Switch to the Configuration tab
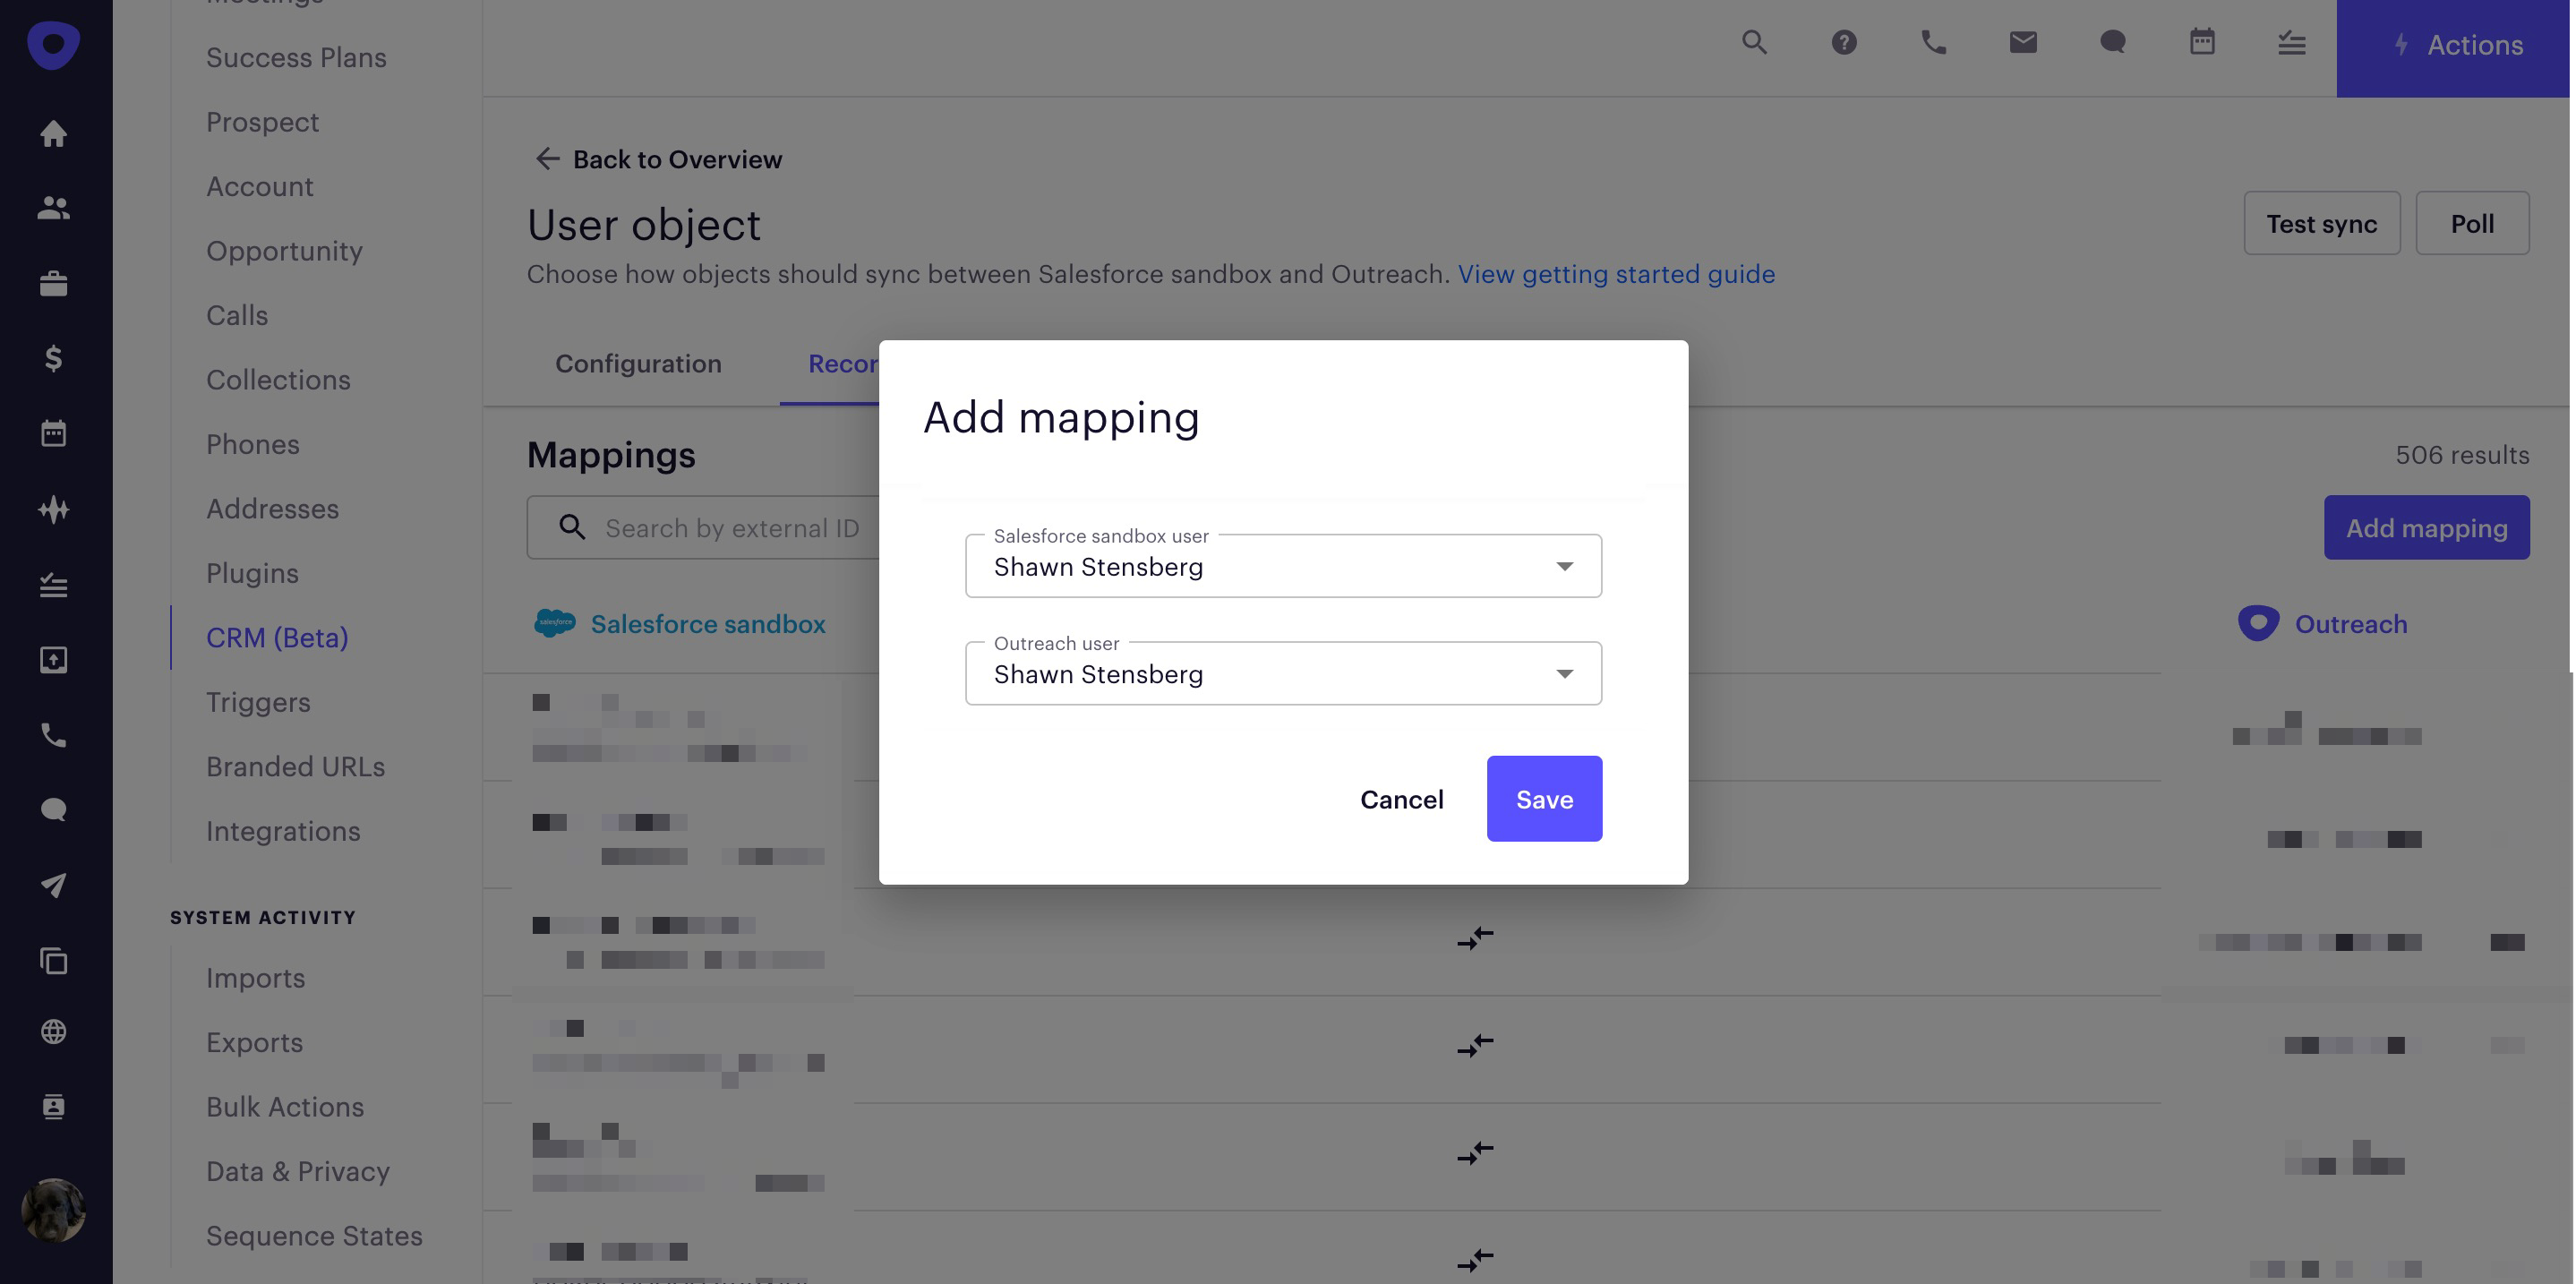Screen dimensions: 2576x1284 pyautogui.click(x=638, y=364)
